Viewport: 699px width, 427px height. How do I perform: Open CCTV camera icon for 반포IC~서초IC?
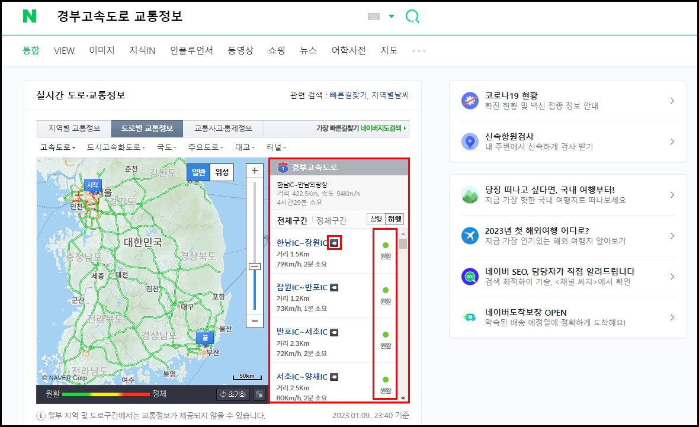(x=334, y=332)
